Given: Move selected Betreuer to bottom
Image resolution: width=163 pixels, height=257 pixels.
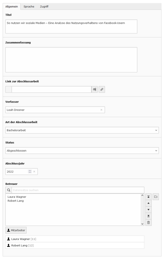Looking at the screenshot, I should [149, 216].
